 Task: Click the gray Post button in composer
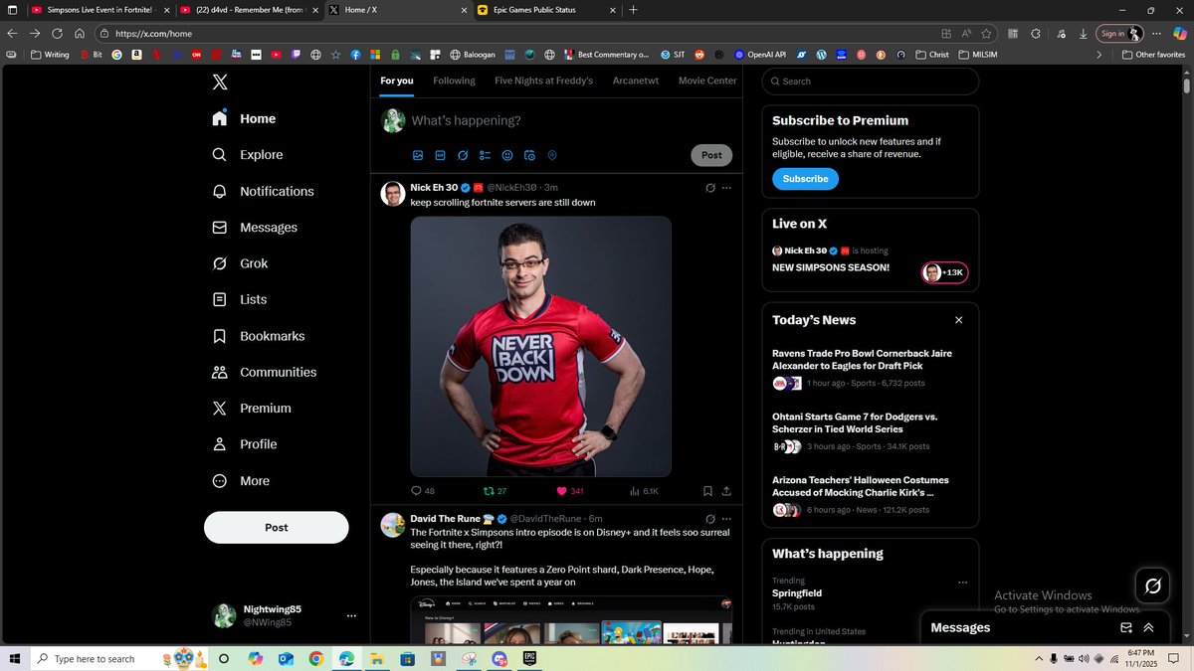point(711,155)
